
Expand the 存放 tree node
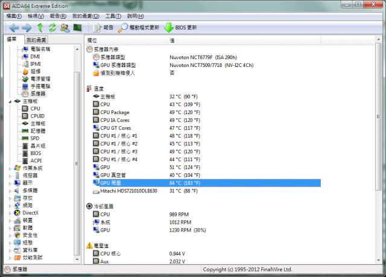click(x=10, y=198)
